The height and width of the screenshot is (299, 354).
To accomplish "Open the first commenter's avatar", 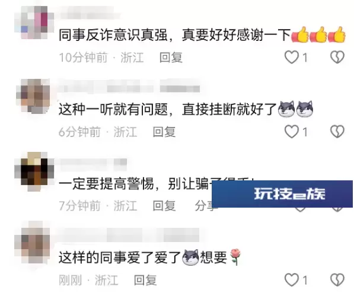I will [34, 23].
